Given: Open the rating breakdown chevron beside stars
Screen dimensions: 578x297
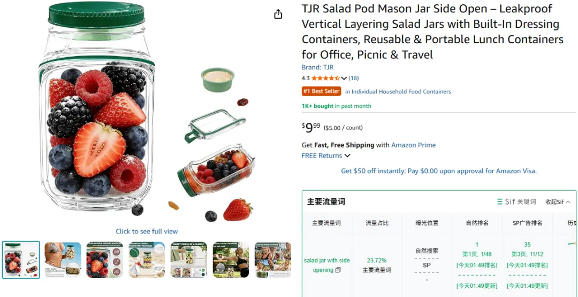Looking at the screenshot, I should pos(344,79).
